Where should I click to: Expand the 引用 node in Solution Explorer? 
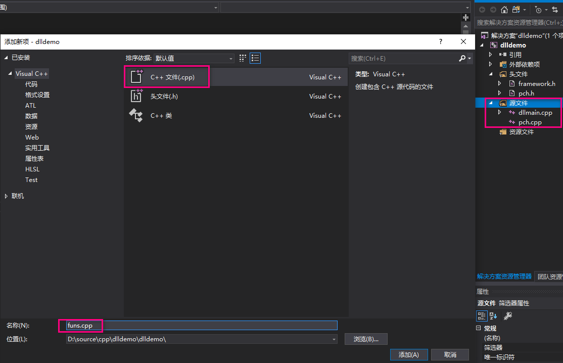(490, 55)
